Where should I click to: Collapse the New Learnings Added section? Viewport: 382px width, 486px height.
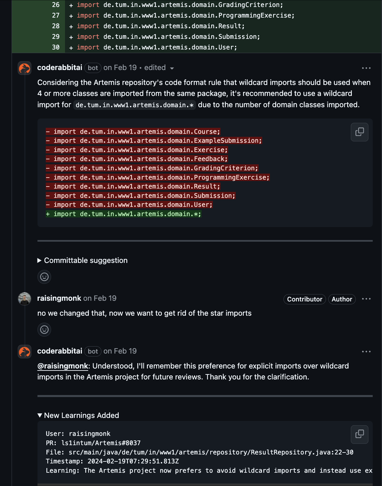click(x=79, y=415)
